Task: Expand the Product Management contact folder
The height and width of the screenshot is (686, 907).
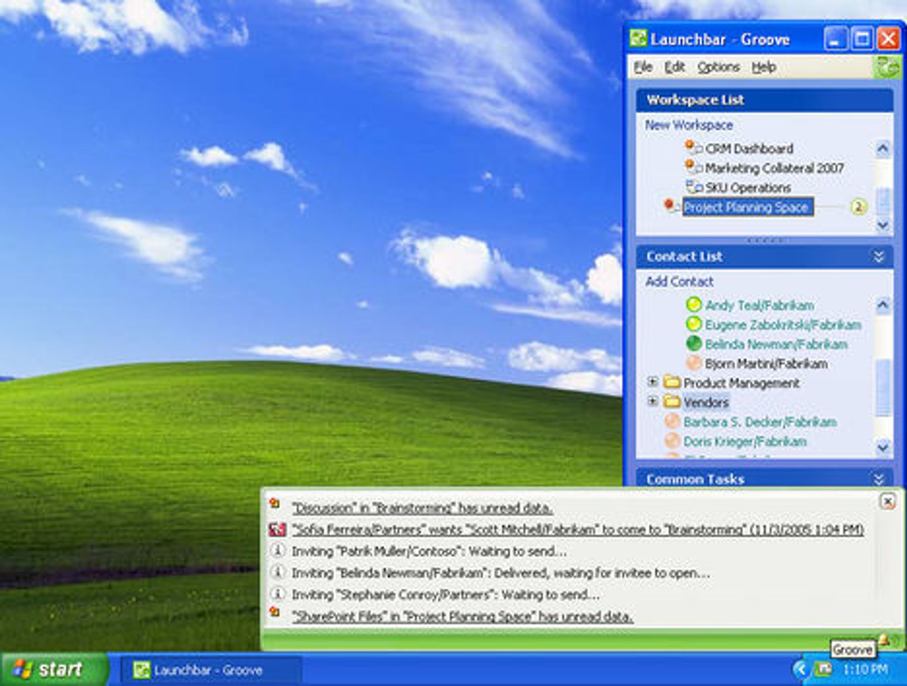Action: pos(653,382)
